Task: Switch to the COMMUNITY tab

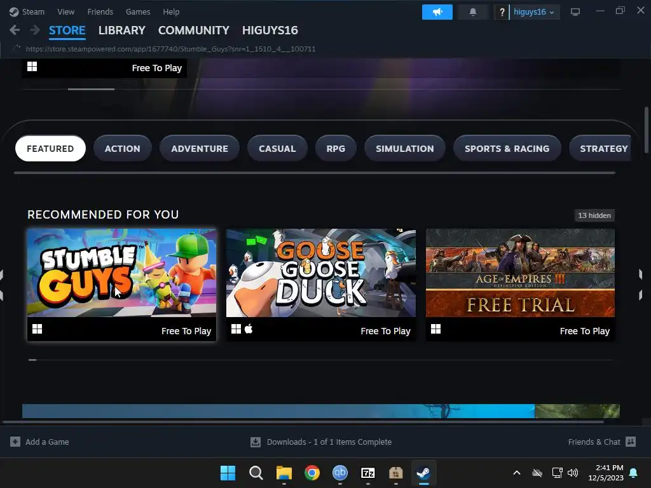Action: 193,30
